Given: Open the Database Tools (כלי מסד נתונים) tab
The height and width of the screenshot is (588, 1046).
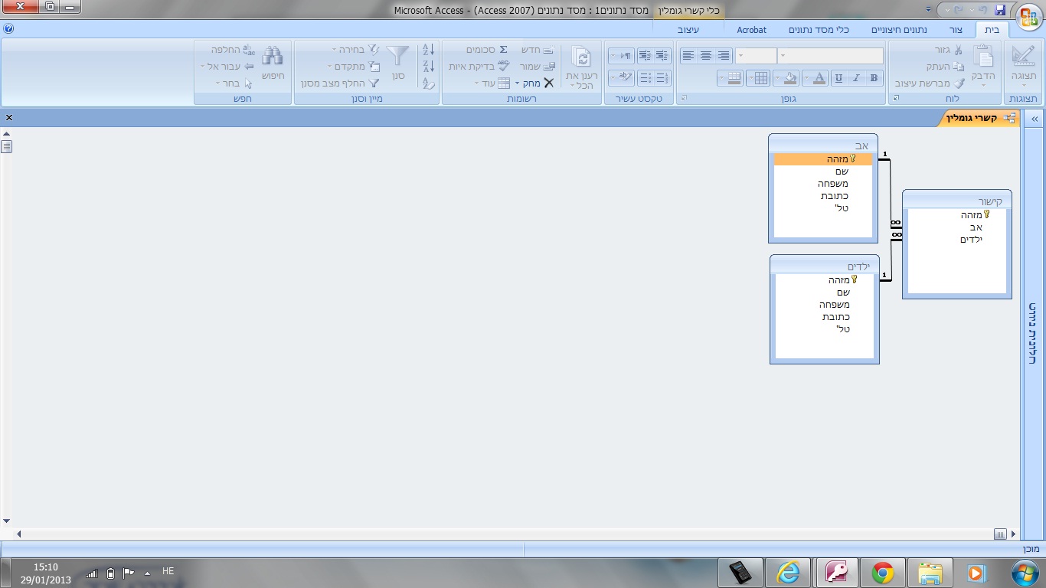Looking at the screenshot, I should click(819, 30).
